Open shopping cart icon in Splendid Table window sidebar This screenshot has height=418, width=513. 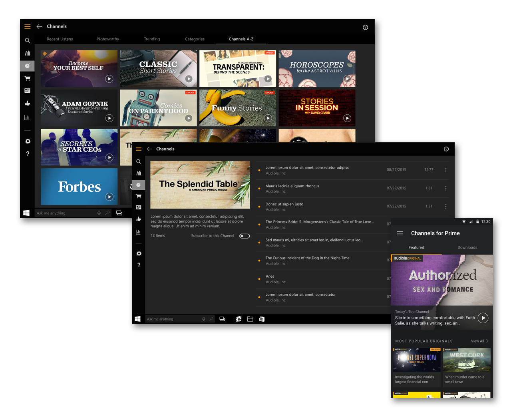point(139,196)
